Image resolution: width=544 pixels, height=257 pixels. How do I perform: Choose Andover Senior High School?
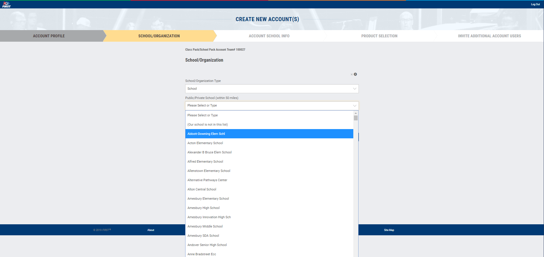tap(207, 245)
